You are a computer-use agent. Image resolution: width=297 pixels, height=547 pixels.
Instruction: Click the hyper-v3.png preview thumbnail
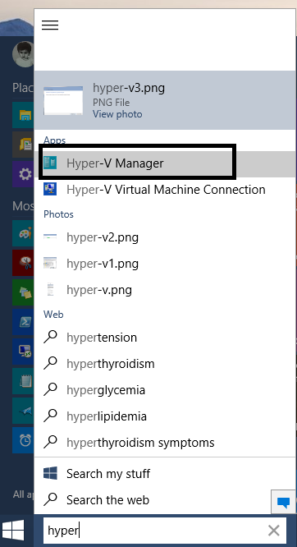click(x=63, y=100)
